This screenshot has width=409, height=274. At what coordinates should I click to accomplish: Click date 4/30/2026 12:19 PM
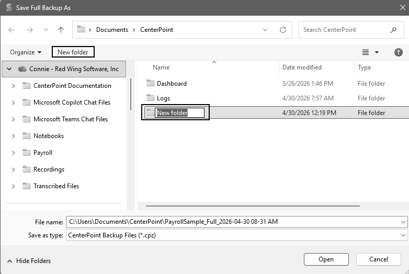click(x=309, y=113)
